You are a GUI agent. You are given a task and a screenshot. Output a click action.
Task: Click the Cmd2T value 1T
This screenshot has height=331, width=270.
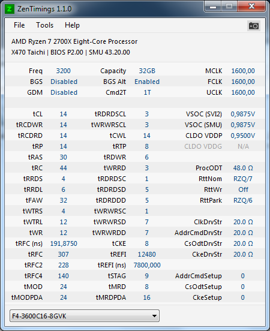(x=147, y=92)
